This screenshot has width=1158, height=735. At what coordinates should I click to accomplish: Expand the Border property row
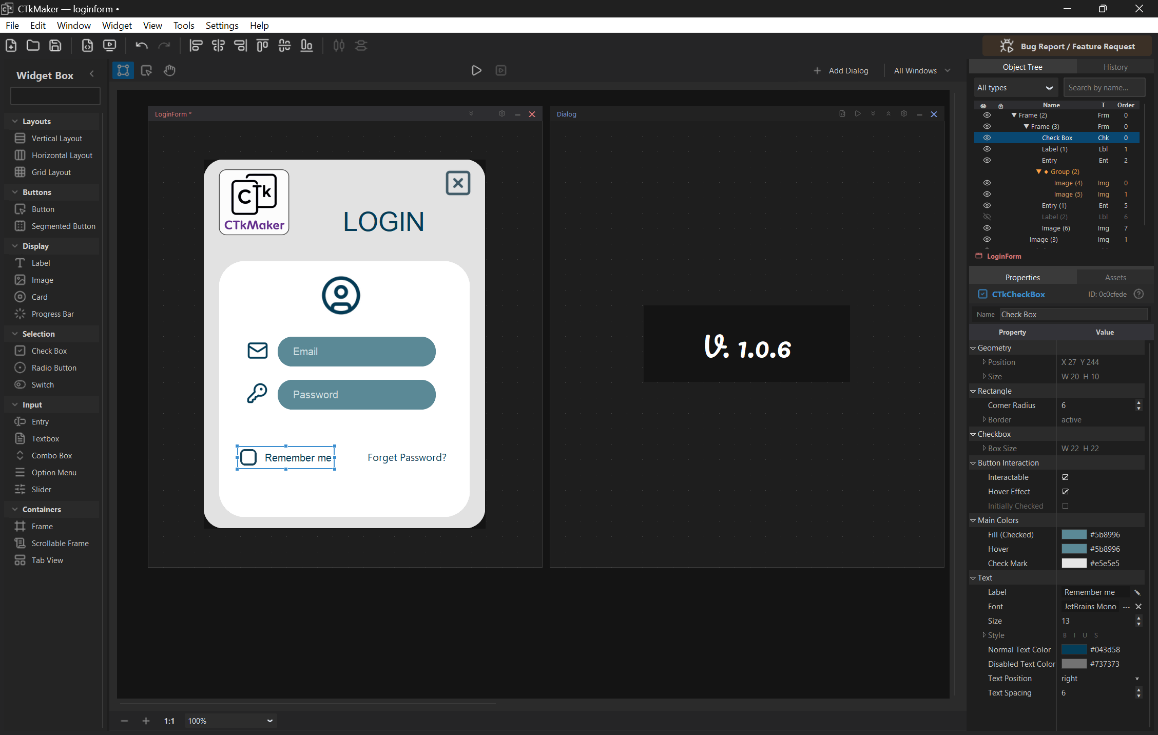984,419
